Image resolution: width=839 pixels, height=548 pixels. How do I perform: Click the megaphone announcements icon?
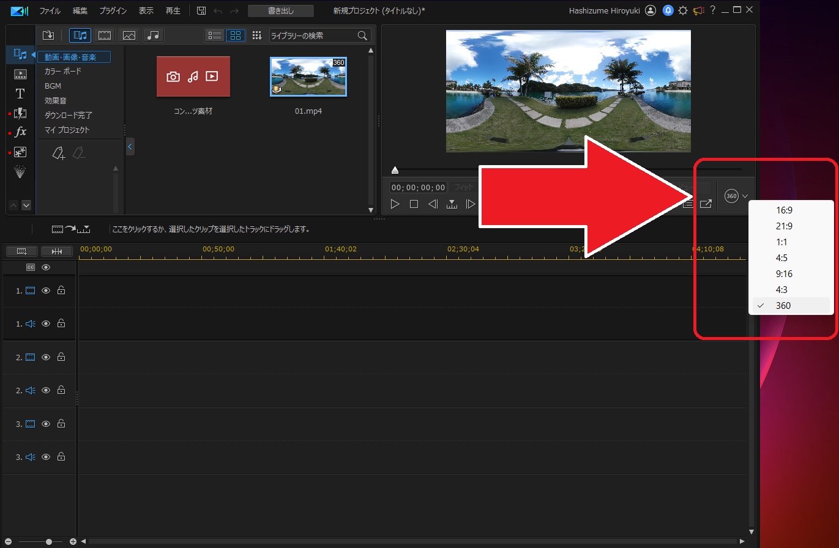point(698,10)
